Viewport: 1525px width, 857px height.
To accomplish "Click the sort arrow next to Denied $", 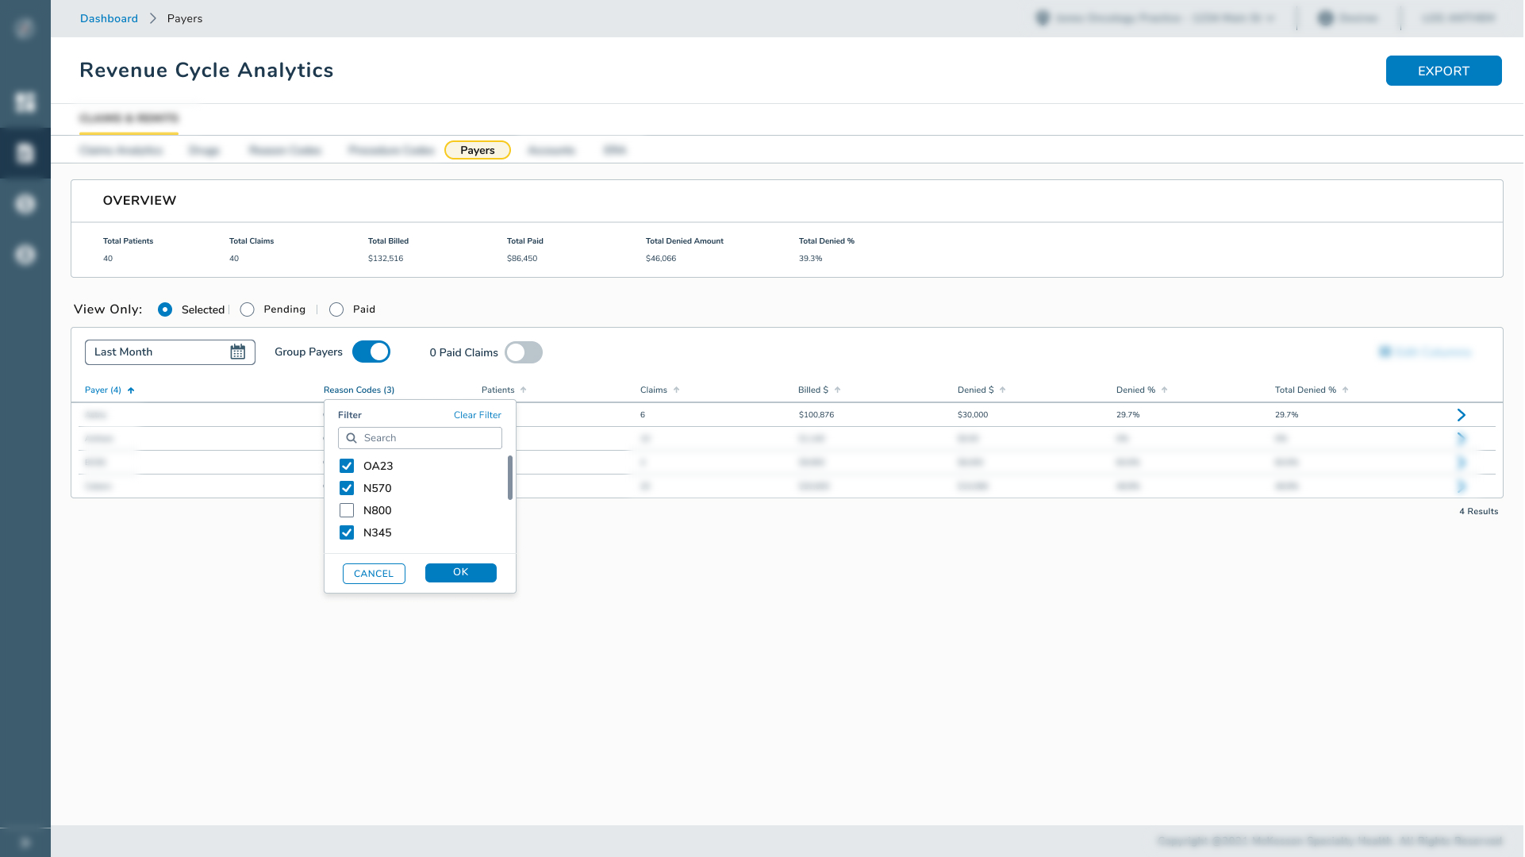I will tap(1003, 390).
